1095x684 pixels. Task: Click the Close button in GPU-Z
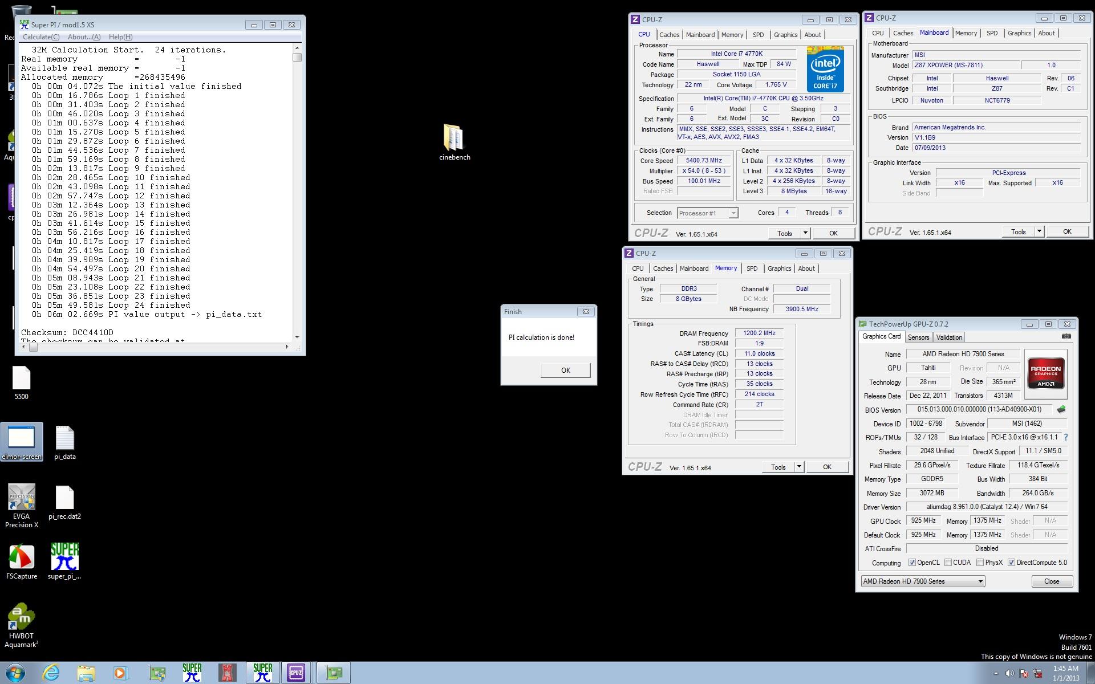pyautogui.click(x=1052, y=581)
